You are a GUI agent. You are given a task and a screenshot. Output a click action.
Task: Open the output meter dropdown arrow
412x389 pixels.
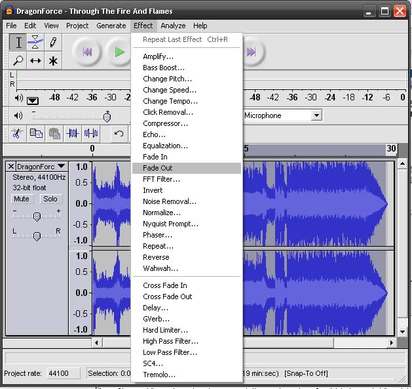(x=33, y=100)
